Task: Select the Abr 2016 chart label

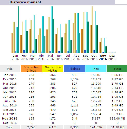Action: tap(42, 57)
